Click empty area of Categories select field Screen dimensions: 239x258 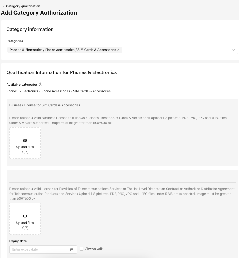coord(175,50)
